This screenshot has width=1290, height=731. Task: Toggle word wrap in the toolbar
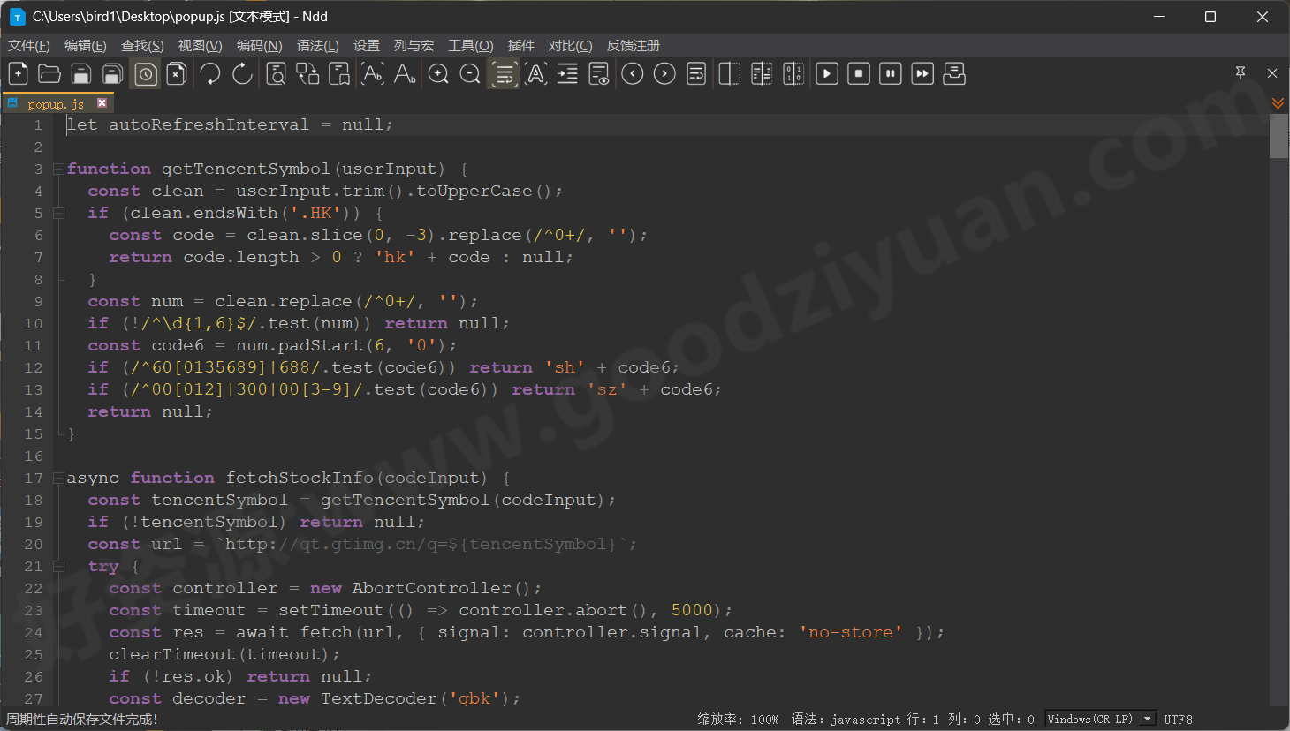tap(503, 73)
